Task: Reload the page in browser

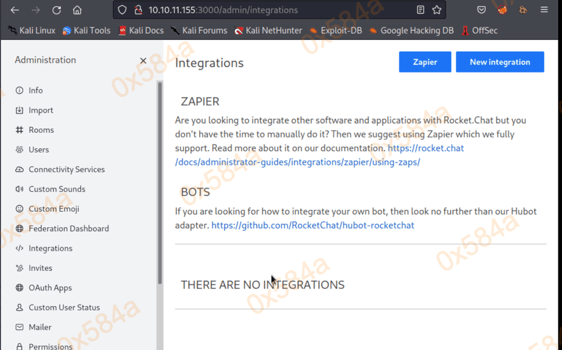Action: (x=56, y=10)
